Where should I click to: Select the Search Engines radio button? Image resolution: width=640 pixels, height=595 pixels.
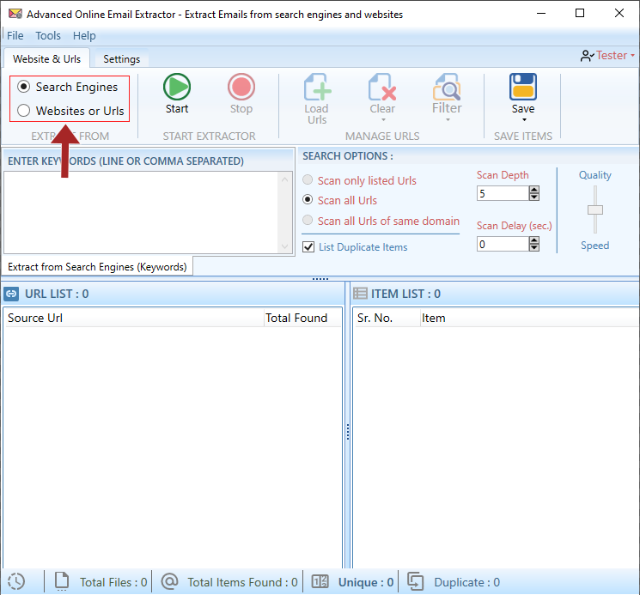pyautogui.click(x=24, y=87)
